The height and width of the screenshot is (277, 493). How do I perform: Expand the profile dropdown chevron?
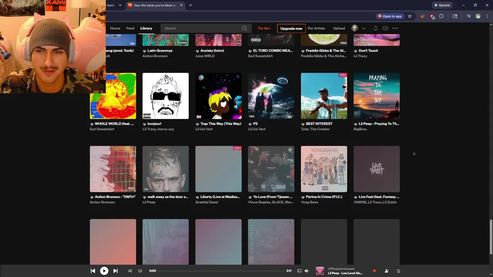(x=364, y=28)
